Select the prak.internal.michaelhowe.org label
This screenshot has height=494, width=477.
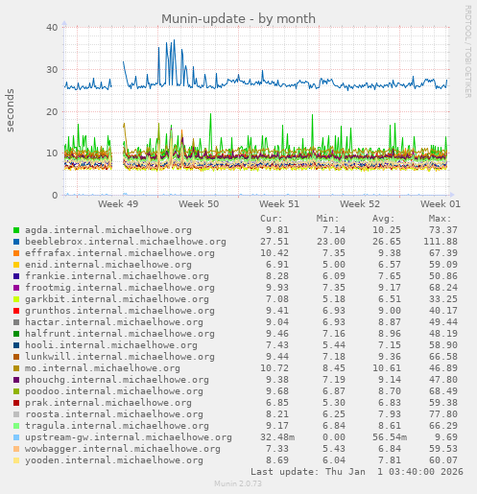point(108,403)
